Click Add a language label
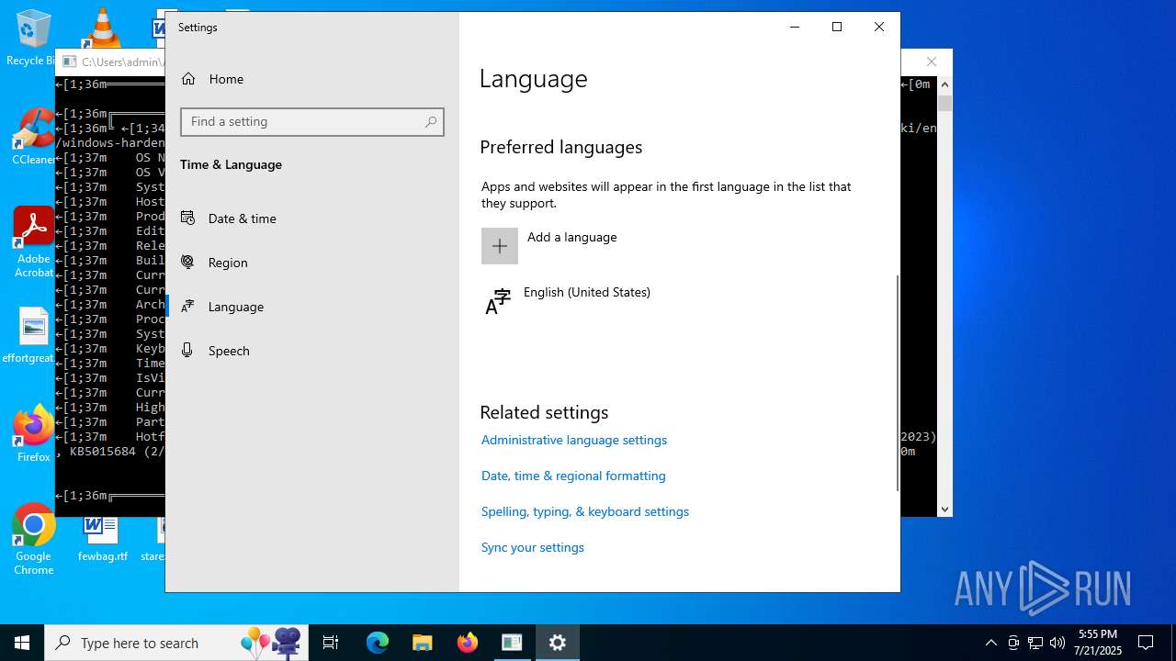This screenshot has height=661, width=1176. click(571, 237)
